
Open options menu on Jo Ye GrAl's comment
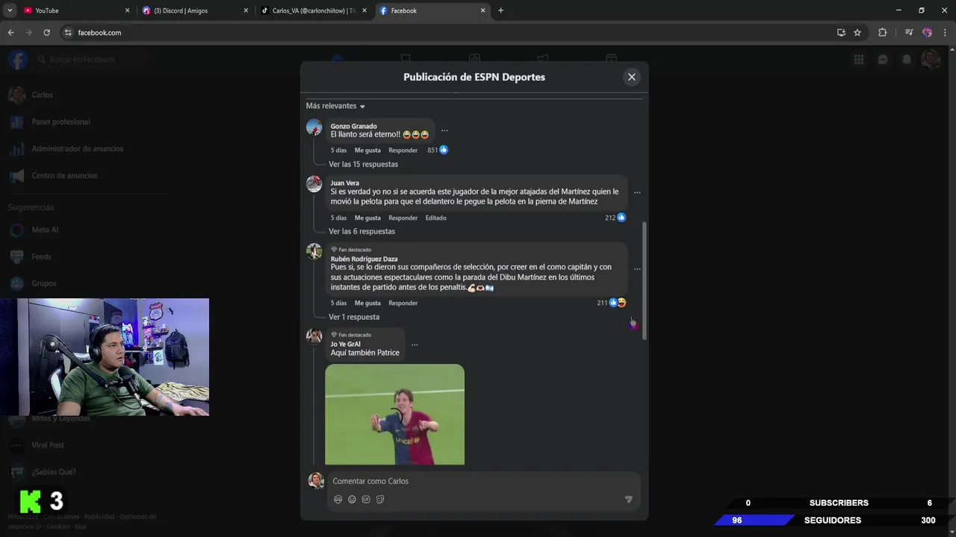[x=415, y=345]
